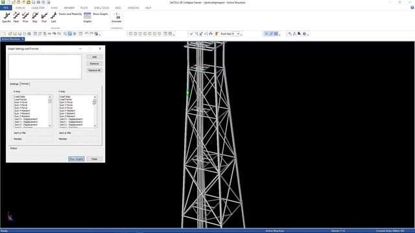415x233 pixels.
Task: Click the Show Graphs dialog button
Action: tap(77, 159)
